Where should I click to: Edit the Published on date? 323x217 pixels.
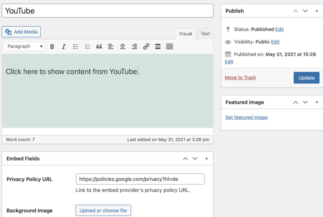pyautogui.click(x=229, y=62)
